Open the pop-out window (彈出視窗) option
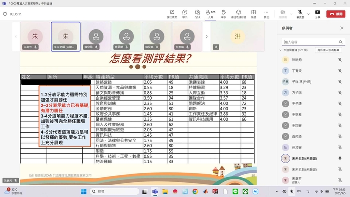 tap(172, 14)
